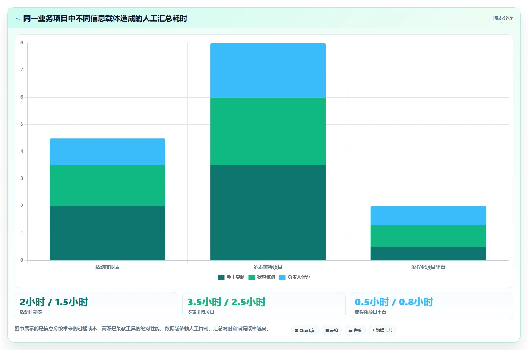Click the 活动排期表 dark teal bar segment
Image resolution: width=528 pixels, height=350 pixels.
[107, 233]
